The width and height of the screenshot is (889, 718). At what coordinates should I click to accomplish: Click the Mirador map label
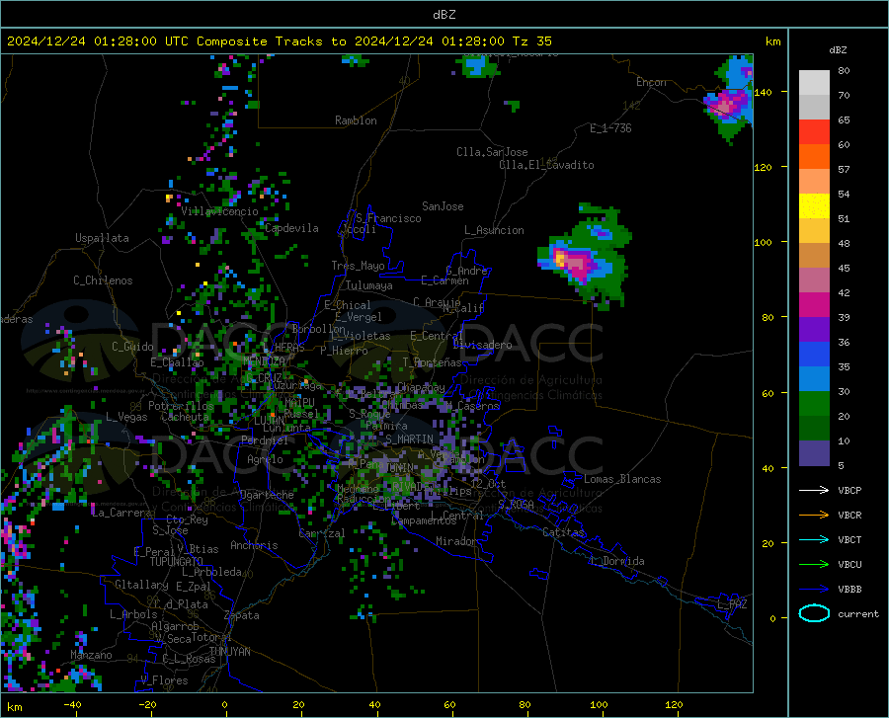tap(456, 541)
